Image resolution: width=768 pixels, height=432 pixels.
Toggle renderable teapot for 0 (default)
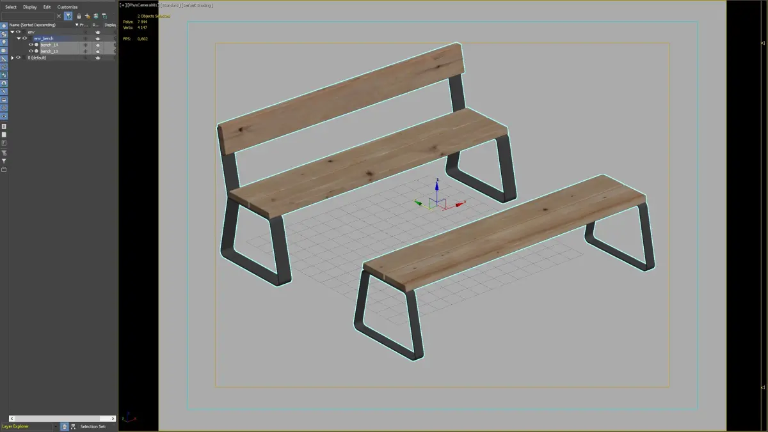(98, 58)
